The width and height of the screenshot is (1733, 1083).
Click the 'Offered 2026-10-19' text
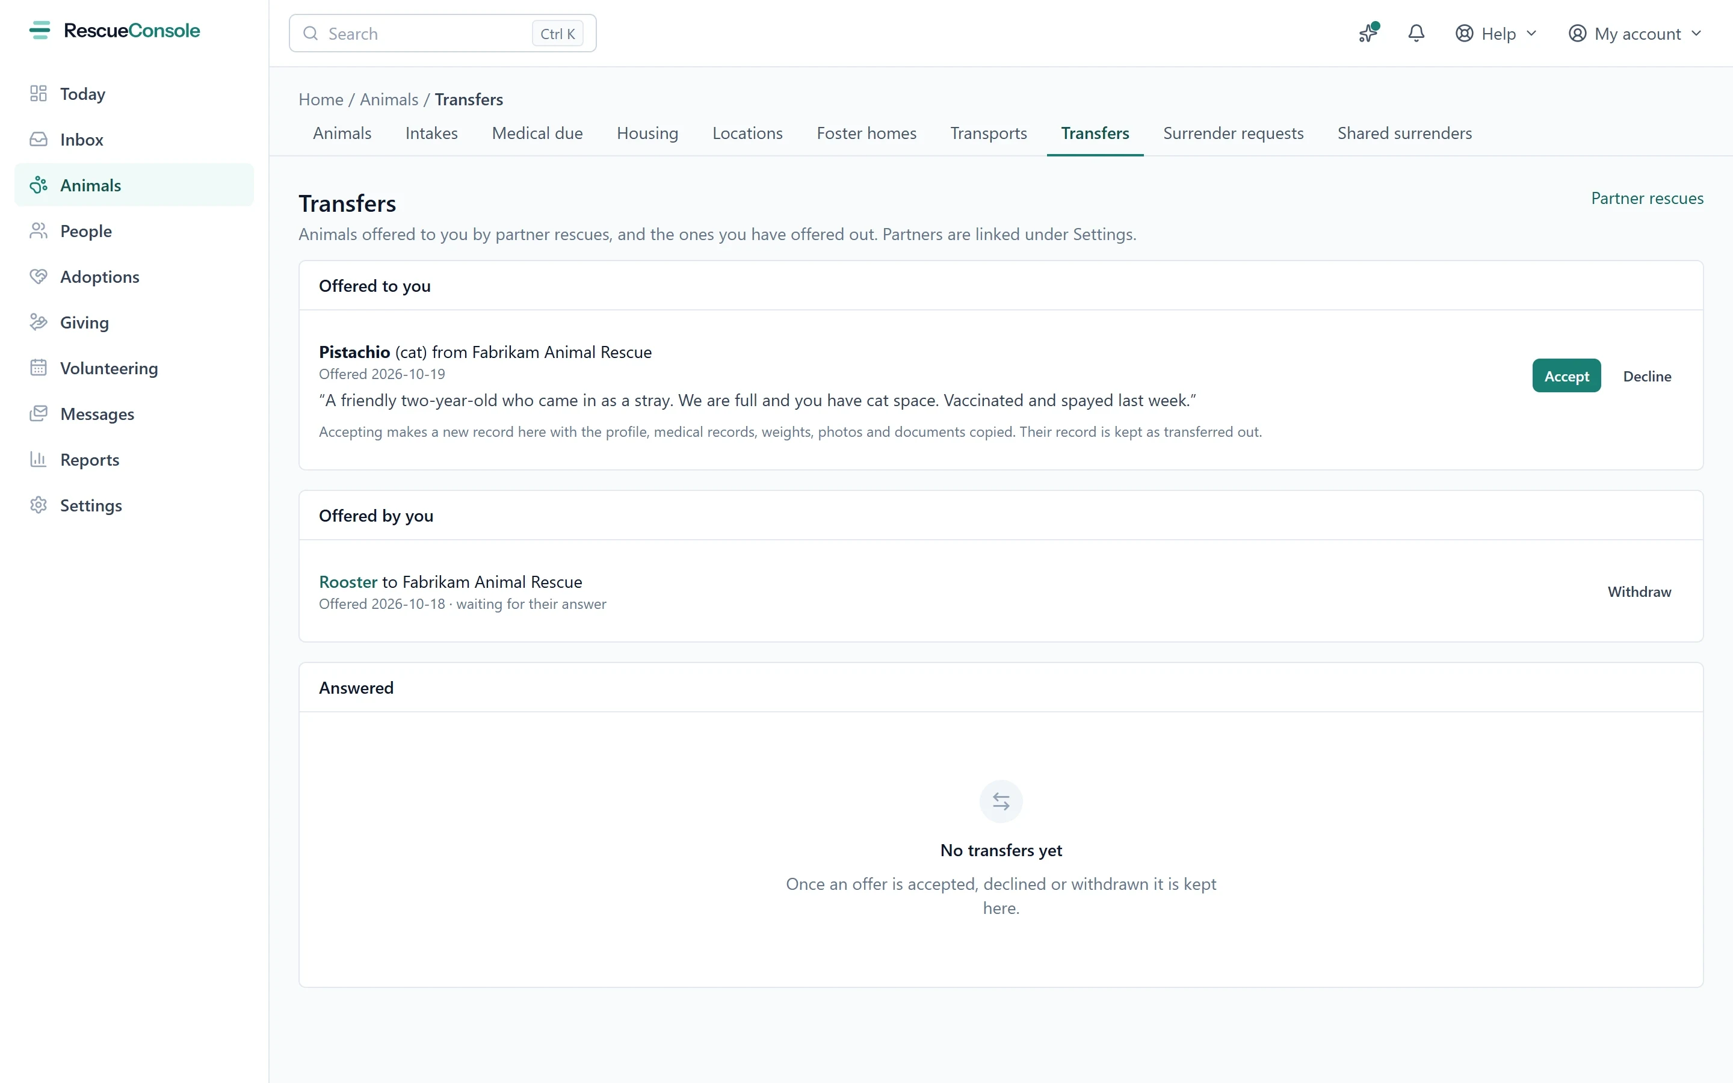point(383,374)
